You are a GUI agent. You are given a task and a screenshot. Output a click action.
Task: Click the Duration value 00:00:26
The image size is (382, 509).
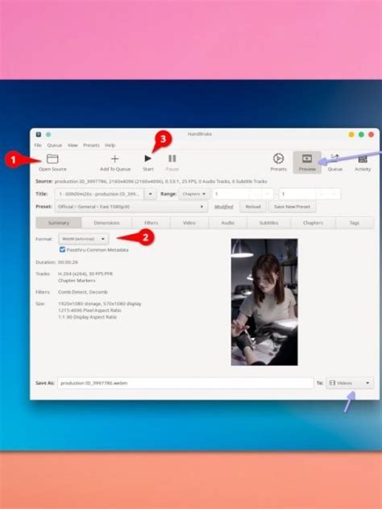pos(68,262)
